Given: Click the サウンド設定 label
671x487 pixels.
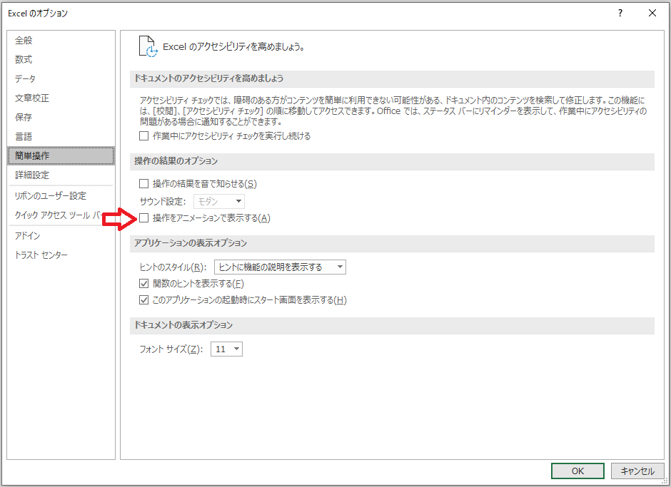Looking at the screenshot, I should [163, 201].
